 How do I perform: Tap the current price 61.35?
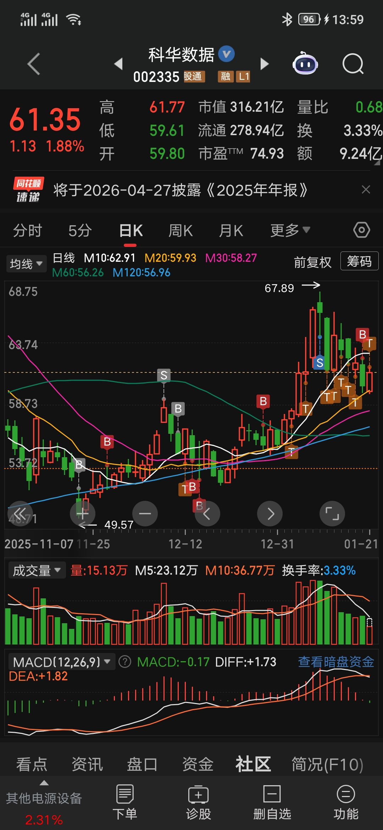point(45,120)
